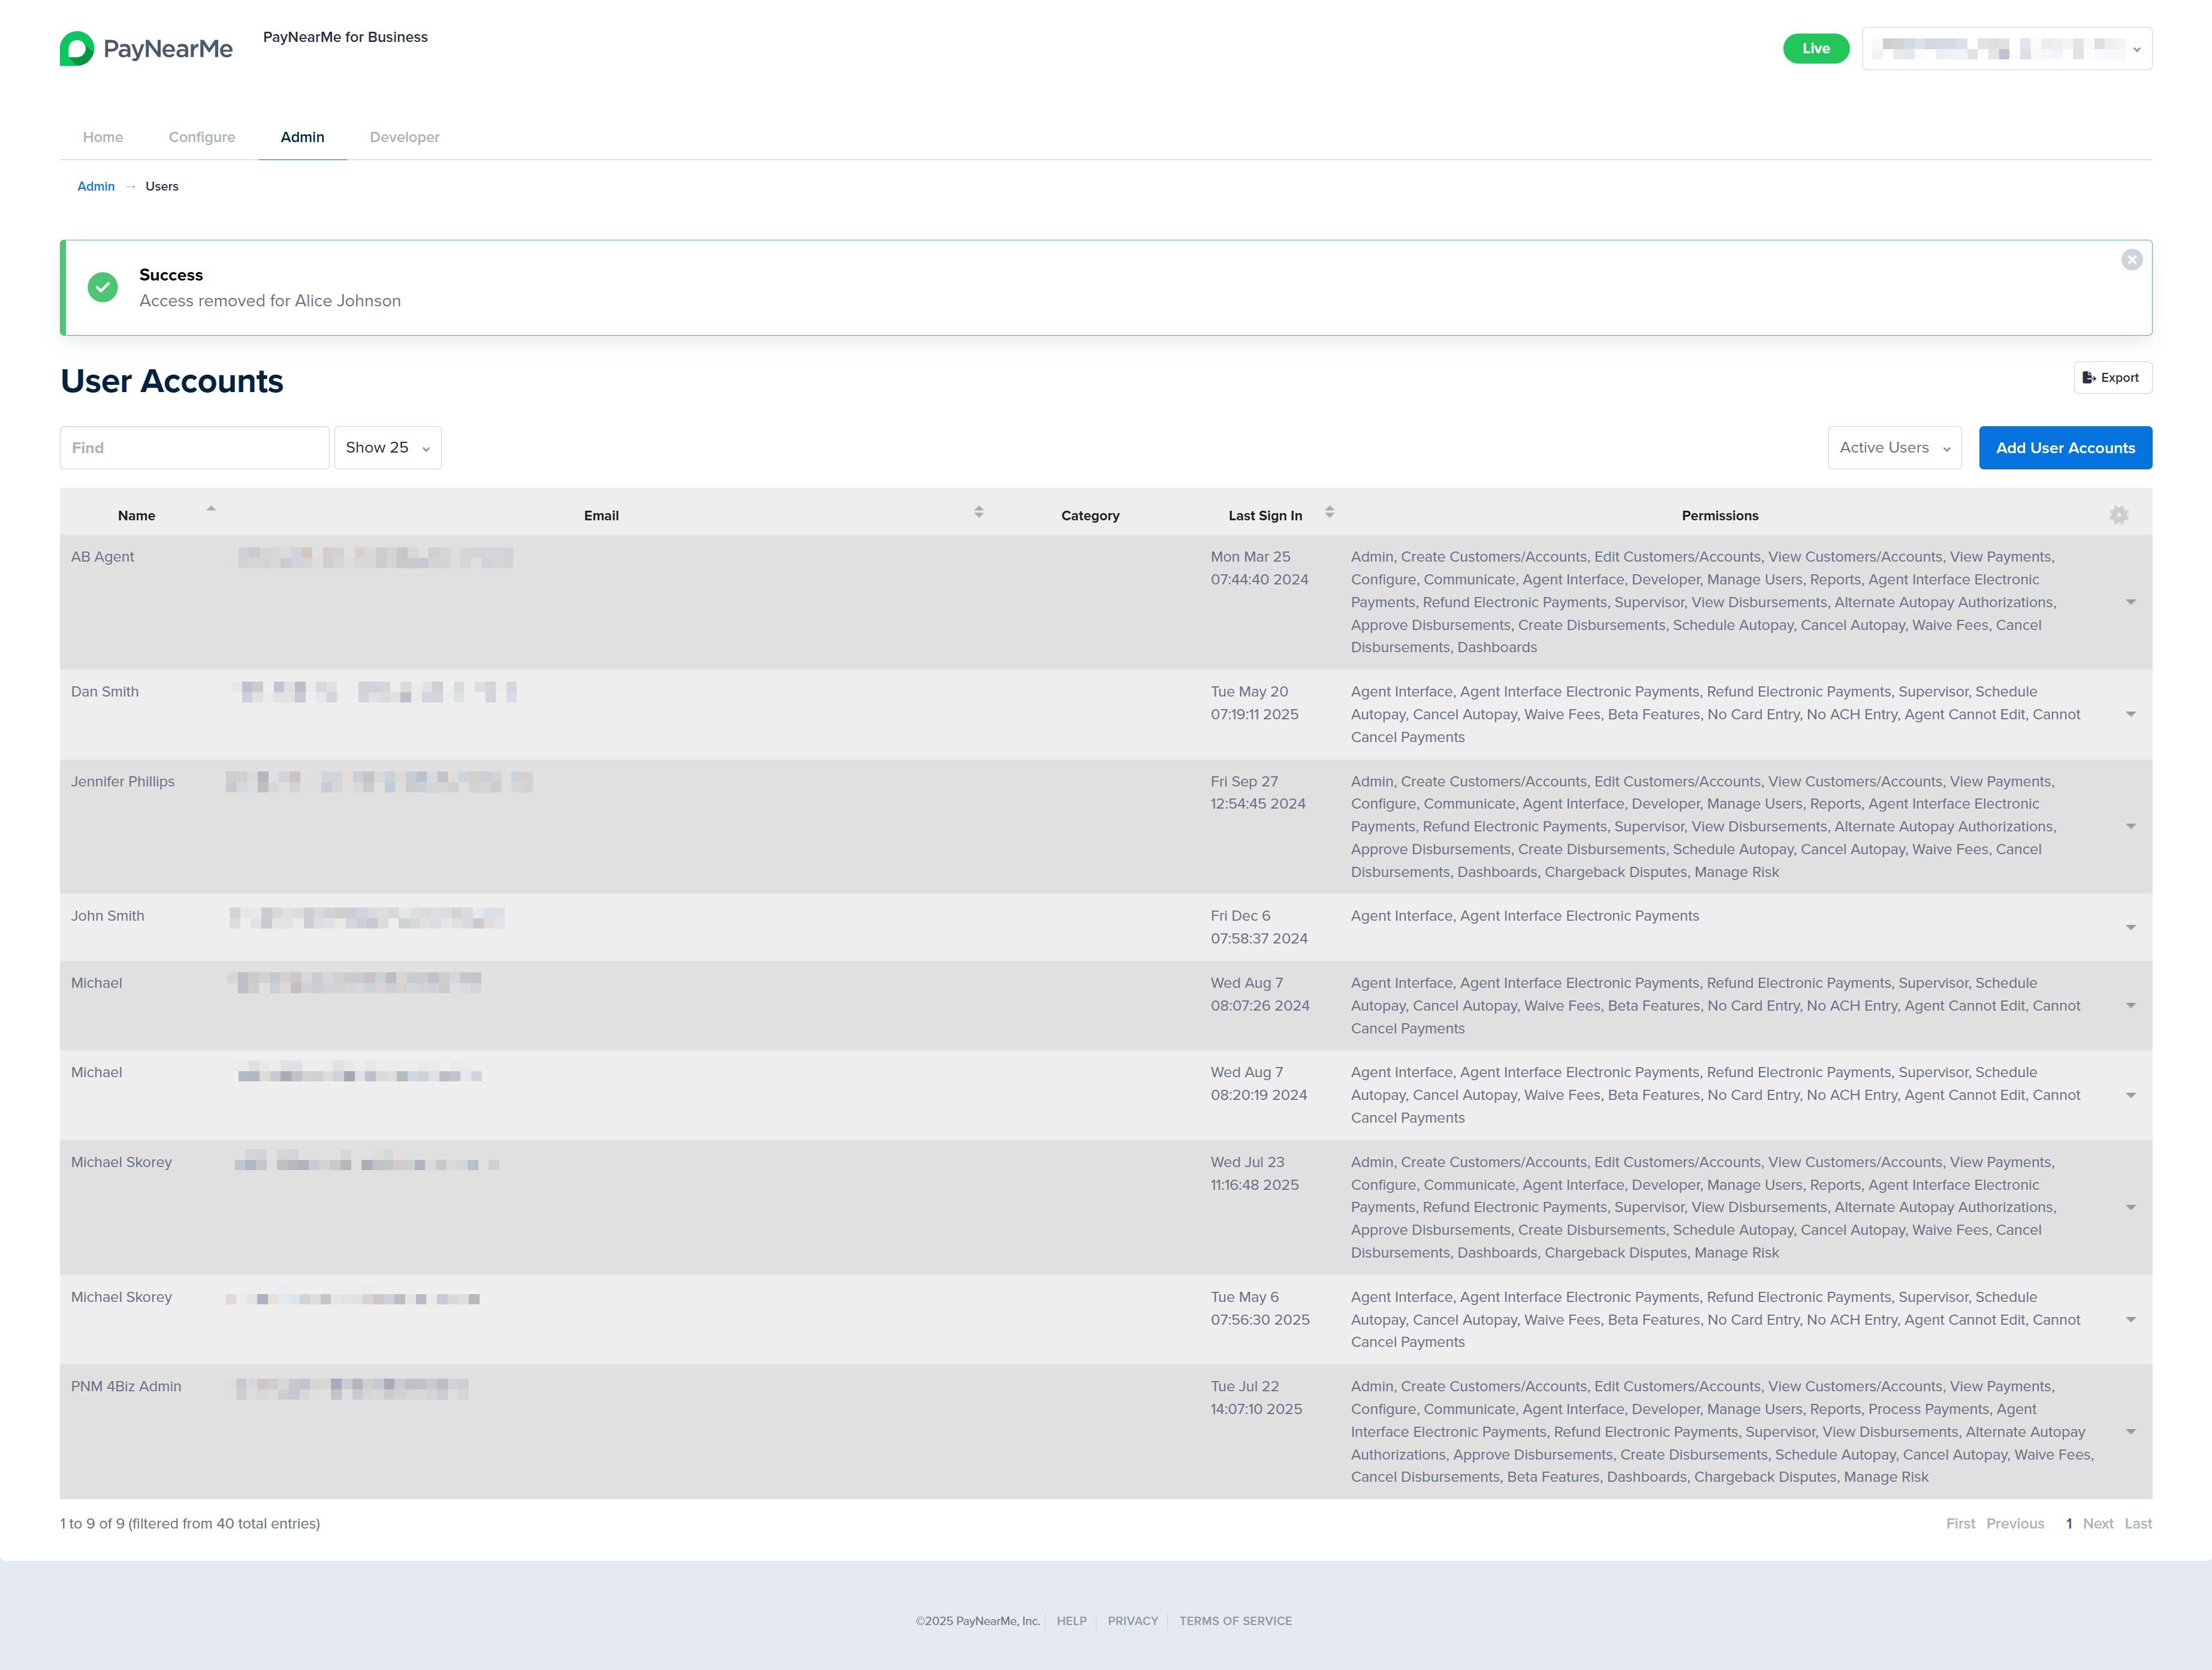
Task: Expand actions for Michael Skorey Jul 23 row
Action: [2131, 1208]
